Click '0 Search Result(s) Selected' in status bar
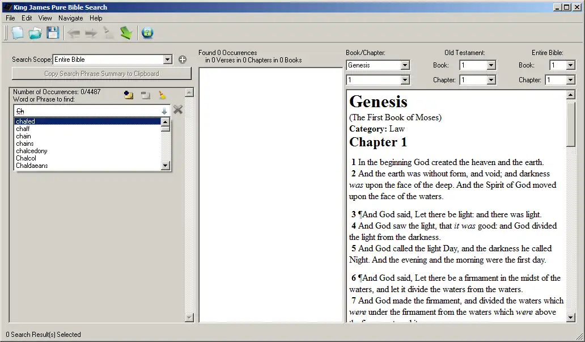The image size is (585, 342). (x=43, y=335)
